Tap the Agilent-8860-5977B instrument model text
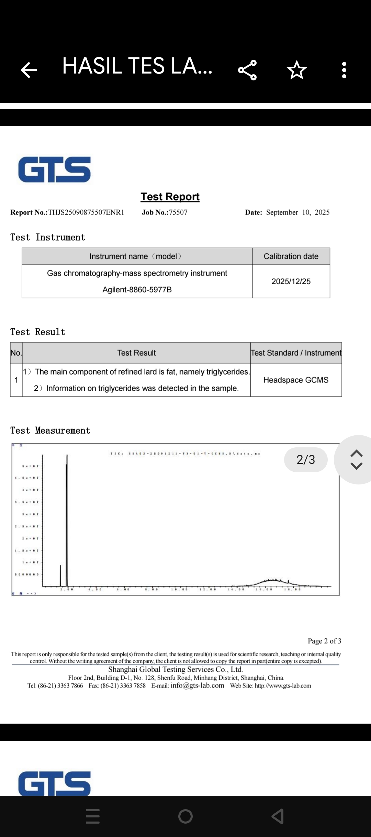Viewport: 371px width, 837px height. click(x=137, y=290)
